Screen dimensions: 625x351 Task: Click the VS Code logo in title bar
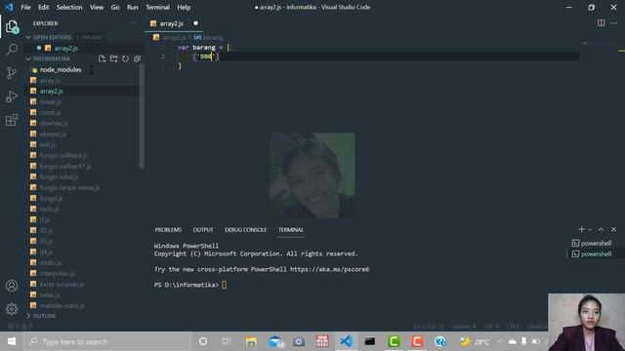pos(9,7)
